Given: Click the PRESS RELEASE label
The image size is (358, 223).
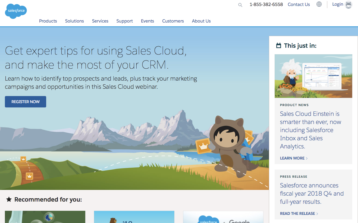Looking at the screenshot, I should point(294,177).
